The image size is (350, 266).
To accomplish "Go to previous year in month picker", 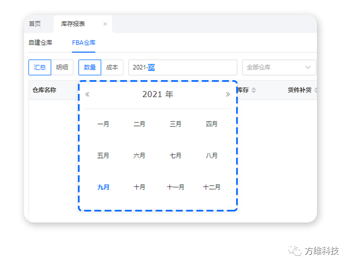I will (87, 94).
